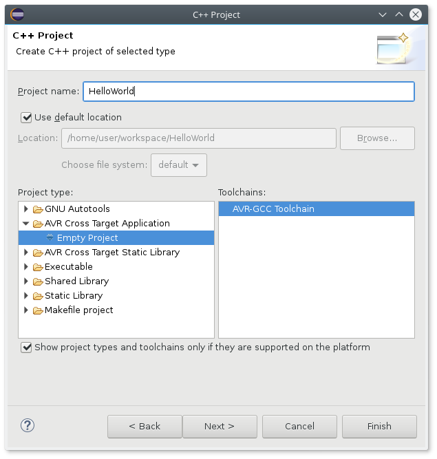The image size is (437, 459).
Task: Expand AVR Cross Target Static Library node
Action: (x=25, y=252)
